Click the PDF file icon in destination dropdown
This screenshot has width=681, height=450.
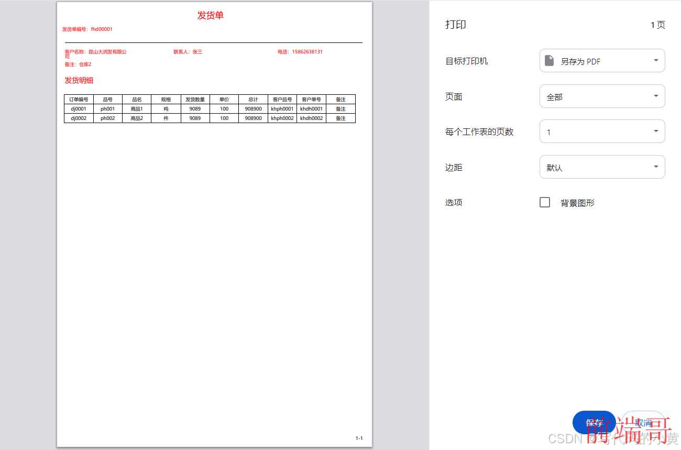point(549,61)
